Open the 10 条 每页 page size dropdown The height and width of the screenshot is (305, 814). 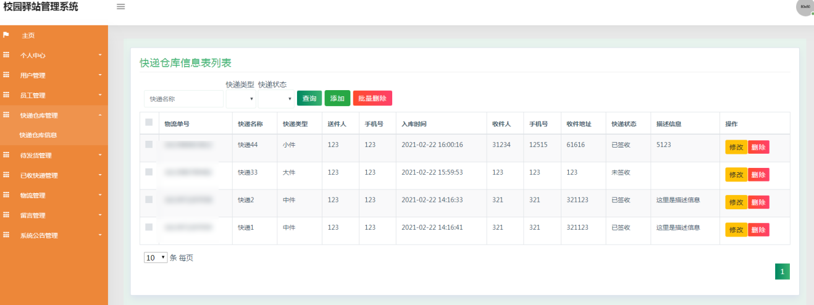tap(156, 257)
